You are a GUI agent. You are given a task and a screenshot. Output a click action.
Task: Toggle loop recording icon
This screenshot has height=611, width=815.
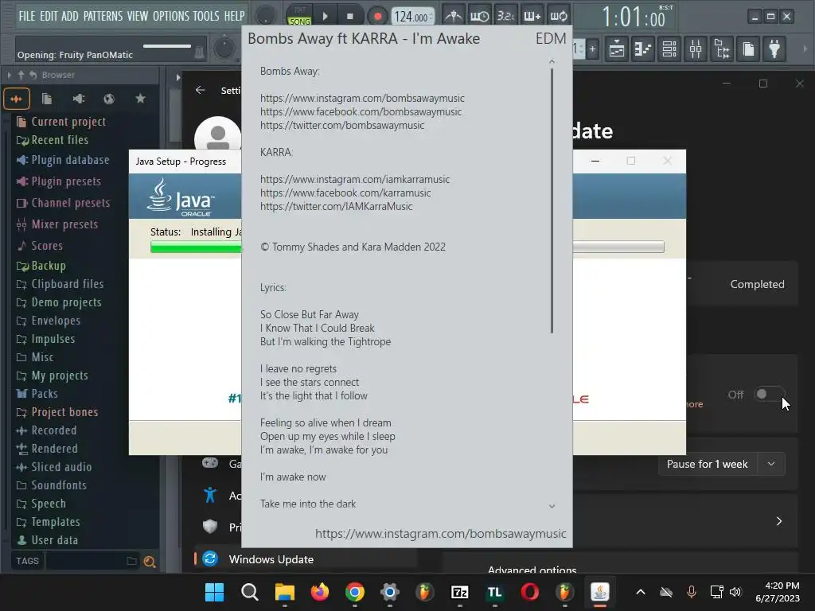(559, 16)
